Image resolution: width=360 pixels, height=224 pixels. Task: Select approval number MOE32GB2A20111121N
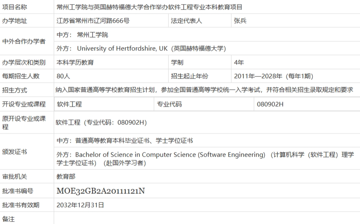click(x=100, y=191)
